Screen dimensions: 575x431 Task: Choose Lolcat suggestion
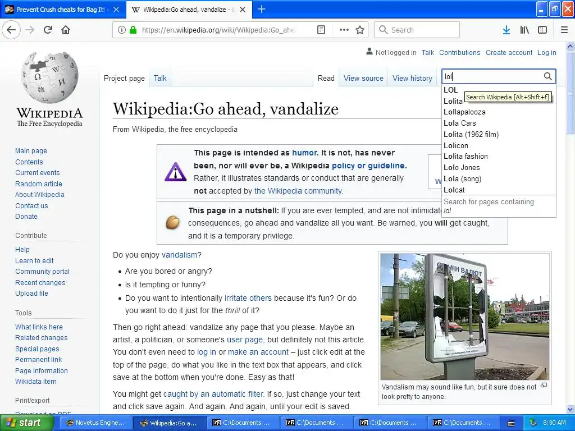coord(499,190)
